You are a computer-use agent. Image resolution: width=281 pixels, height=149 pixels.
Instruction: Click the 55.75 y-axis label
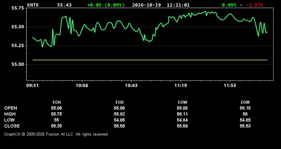coord(18,8)
